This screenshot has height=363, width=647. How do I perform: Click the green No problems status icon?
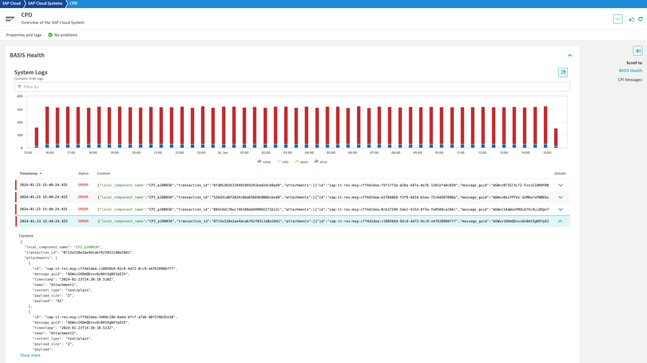pyautogui.click(x=50, y=35)
